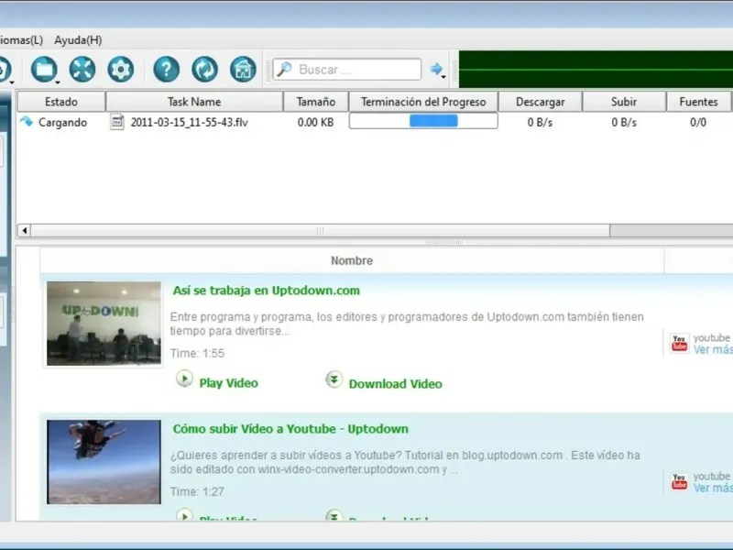733x550 pixels.
Task: Click YouTube icon beside Cómo subir Vídeo
Action: (679, 482)
